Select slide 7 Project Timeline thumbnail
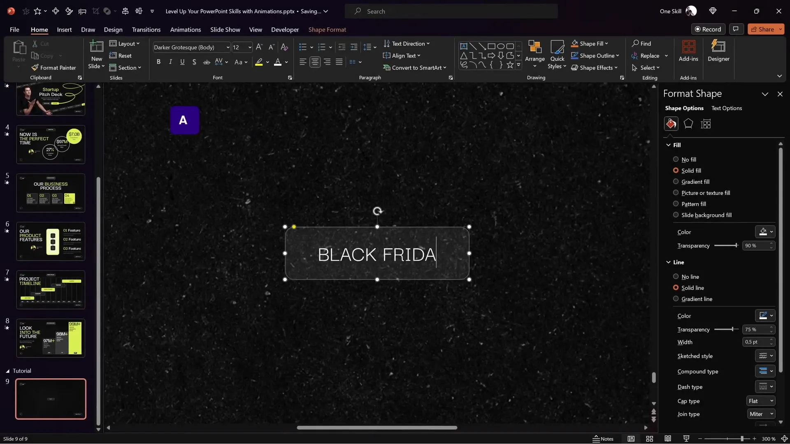Image resolution: width=790 pixels, height=444 pixels. click(x=51, y=289)
